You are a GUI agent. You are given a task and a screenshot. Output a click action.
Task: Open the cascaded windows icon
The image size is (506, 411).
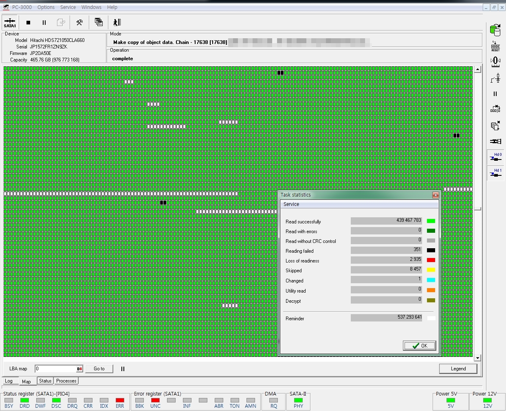point(99,22)
